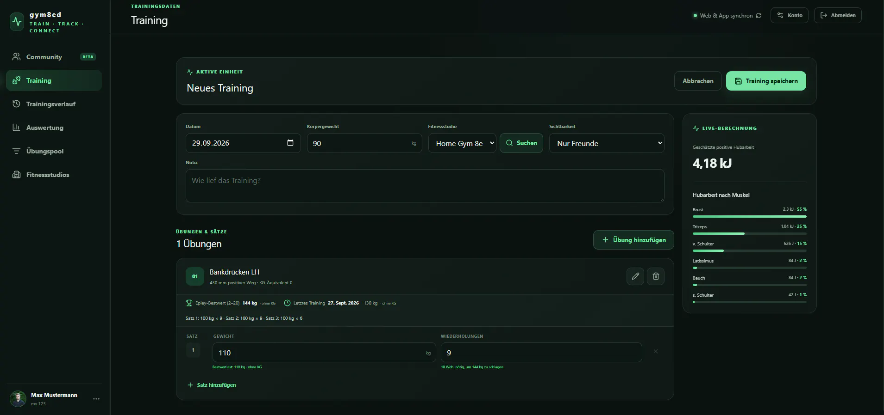Focus the Gewicht field with 110
Image resolution: width=884 pixels, height=415 pixels.
point(324,353)
